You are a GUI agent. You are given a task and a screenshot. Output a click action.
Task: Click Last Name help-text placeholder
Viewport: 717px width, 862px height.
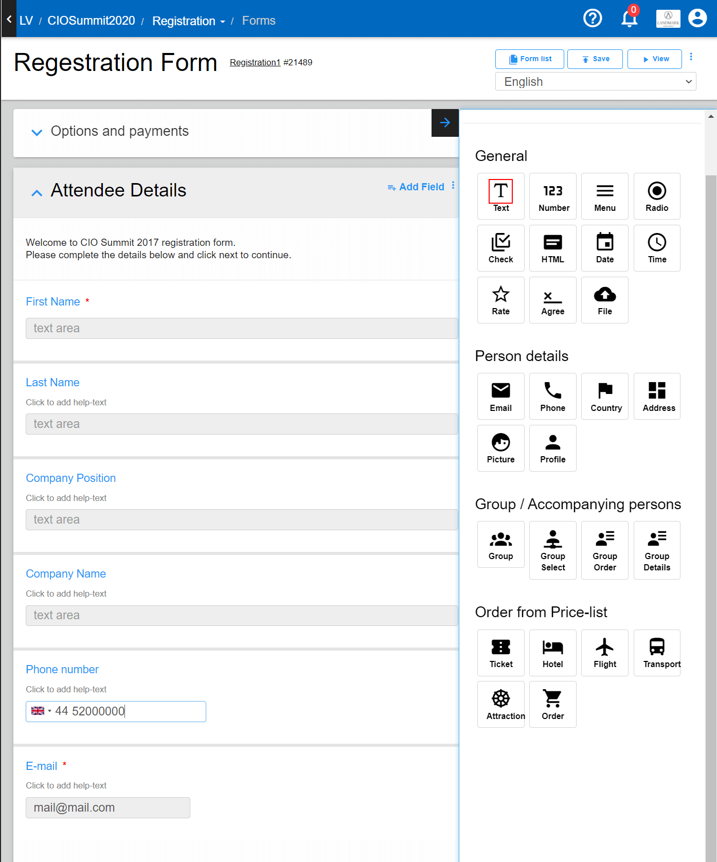(x=66, y=402)
